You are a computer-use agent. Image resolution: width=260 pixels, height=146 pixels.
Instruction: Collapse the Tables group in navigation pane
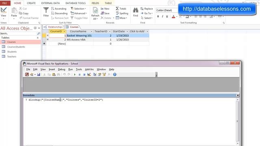click(38, 38)
